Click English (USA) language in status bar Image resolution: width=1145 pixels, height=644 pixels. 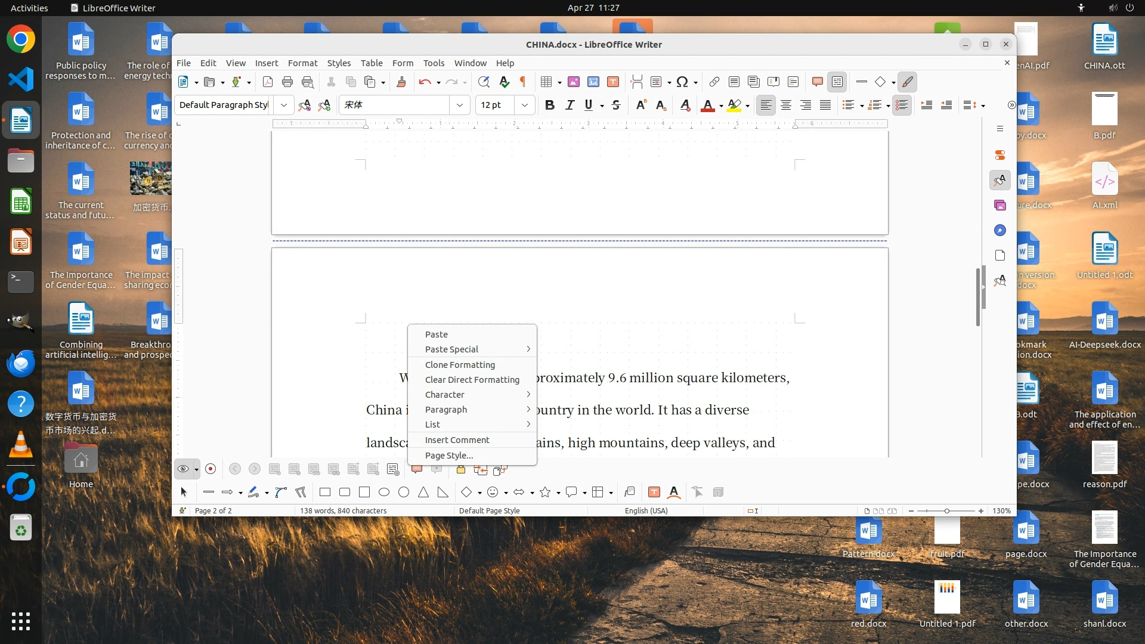pyautogui.click(x=646, y=511)
